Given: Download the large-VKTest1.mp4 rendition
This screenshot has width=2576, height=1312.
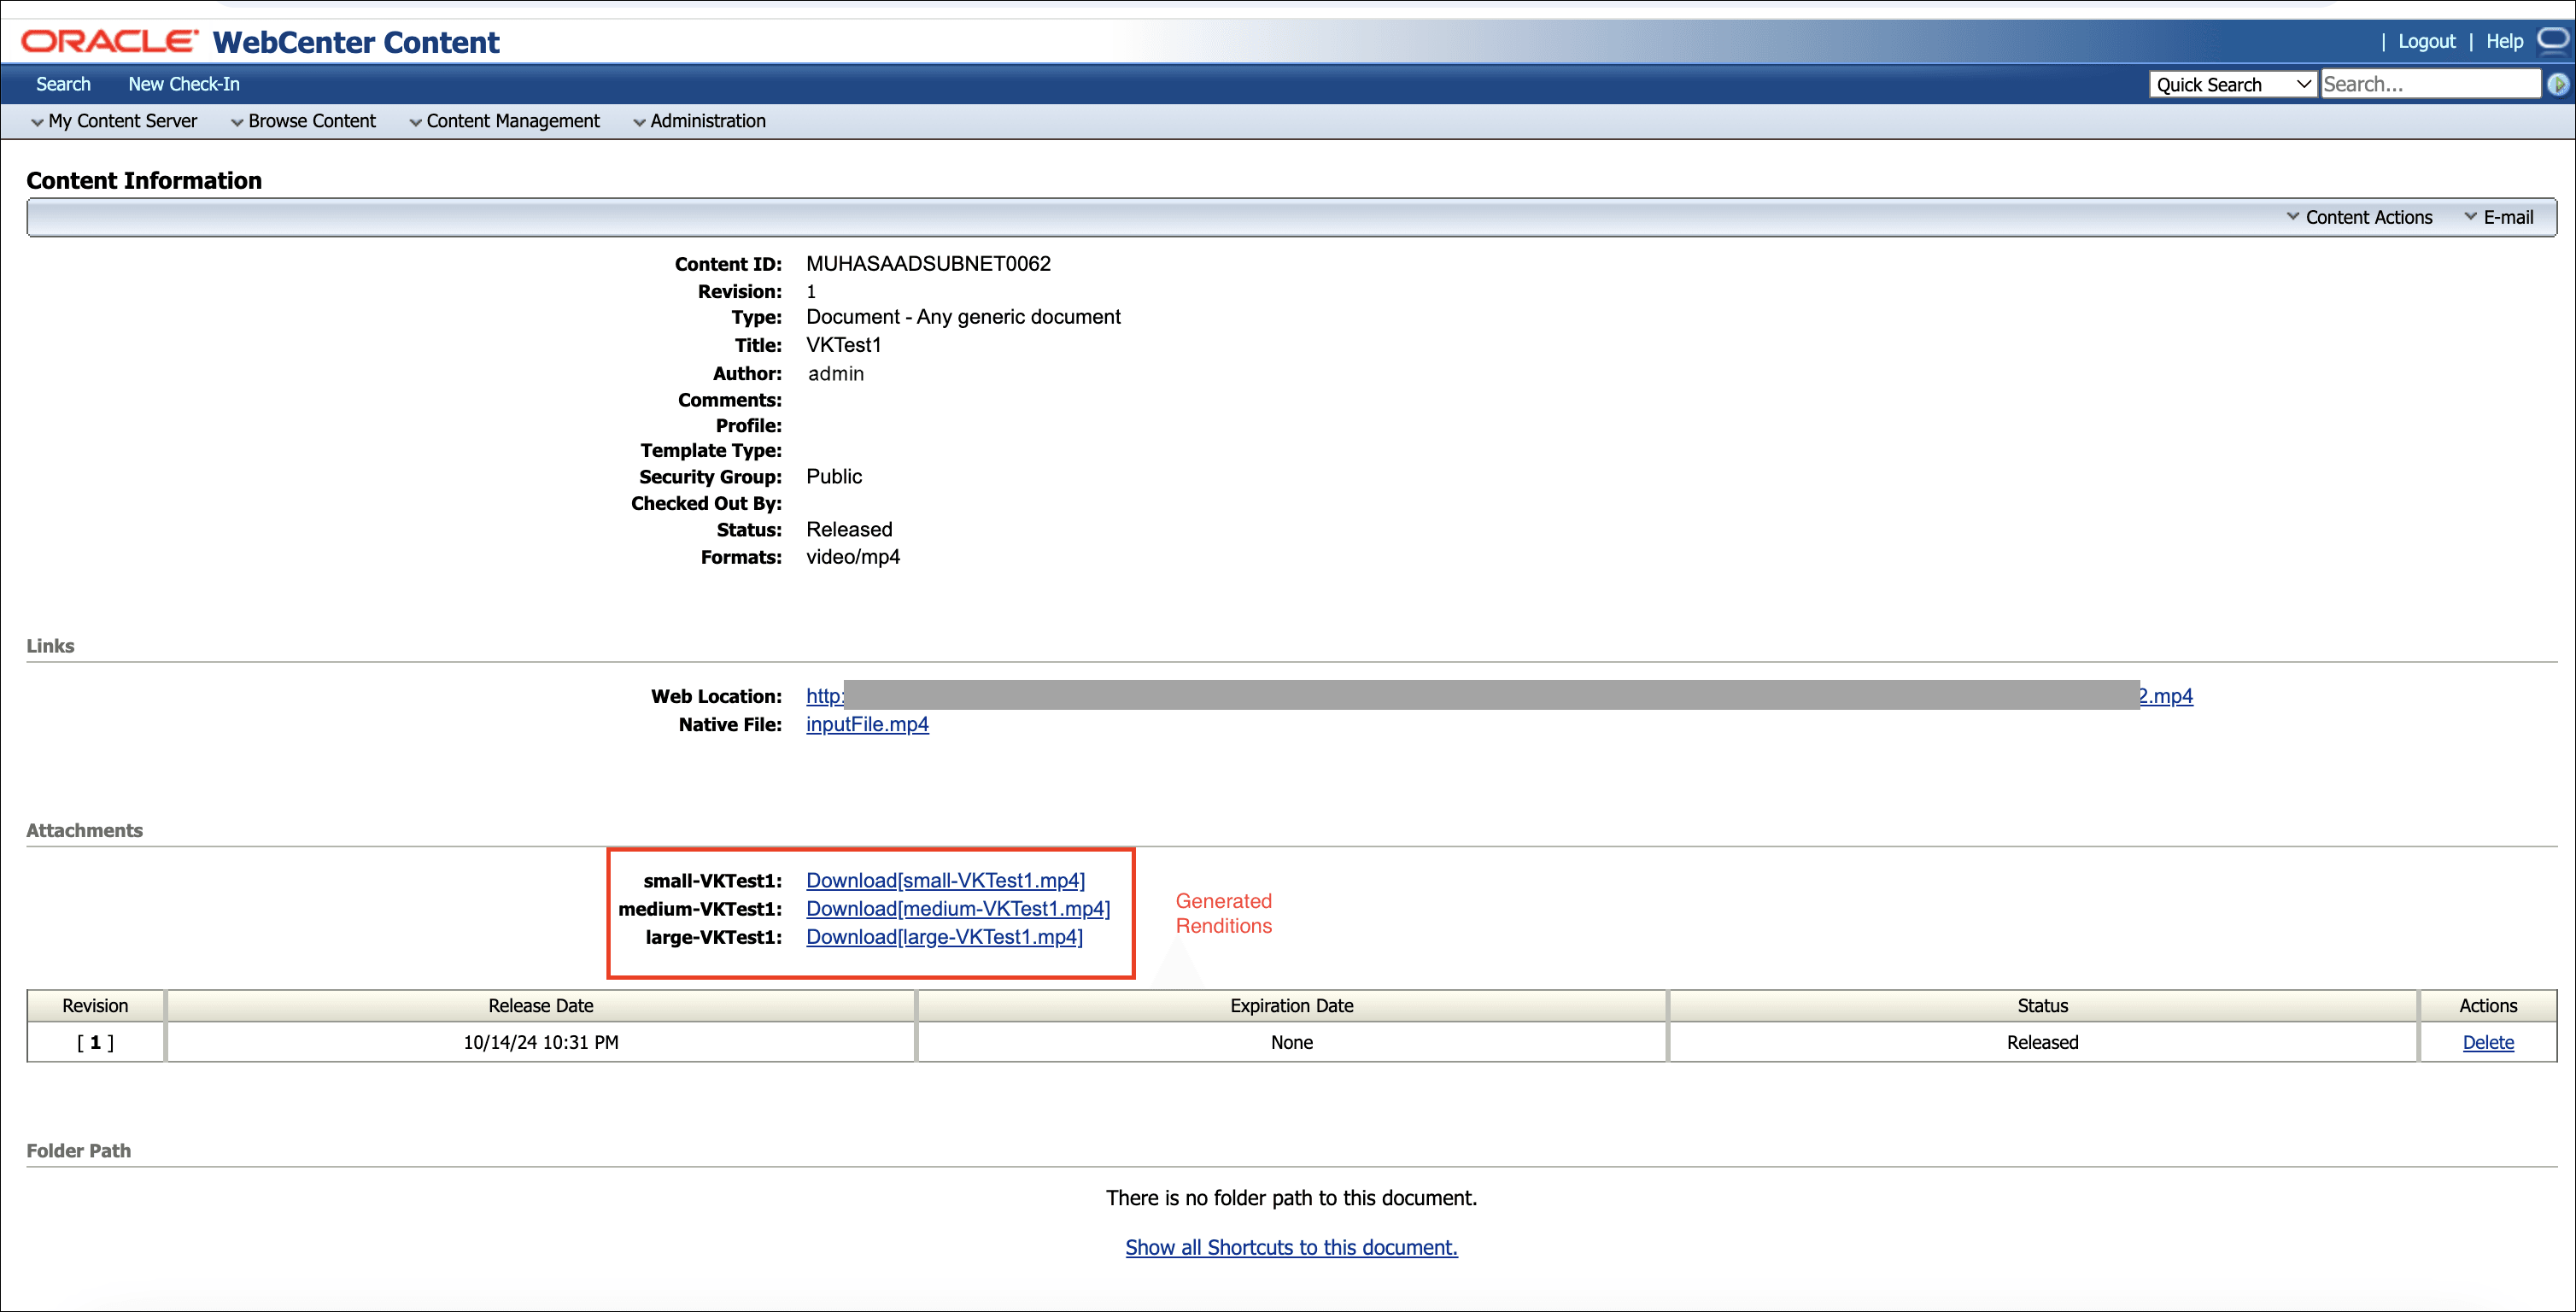Looking at the screenshot, I should click(944, 936).
